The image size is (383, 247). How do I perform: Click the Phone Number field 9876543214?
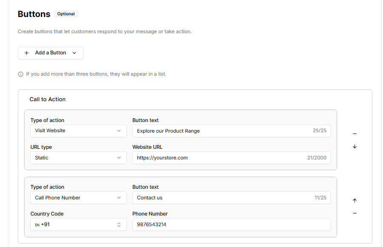(x=231, y=224)
